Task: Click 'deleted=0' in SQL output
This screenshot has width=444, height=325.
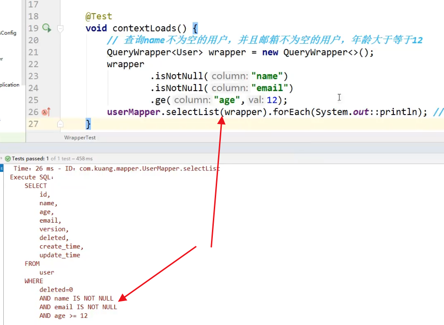Action: click(x=56, y=290)
